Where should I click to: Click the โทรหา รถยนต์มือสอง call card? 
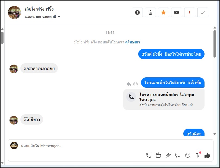click(164, 99)
